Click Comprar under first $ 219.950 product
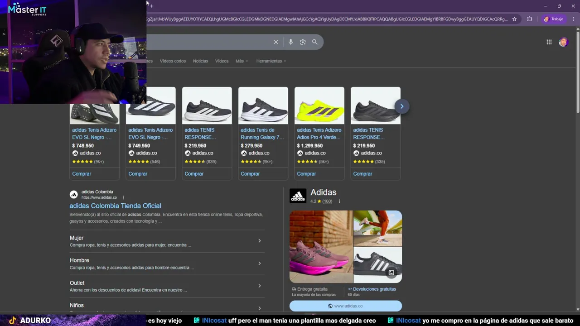The image size is (580, 326). (x=194, y=174)
